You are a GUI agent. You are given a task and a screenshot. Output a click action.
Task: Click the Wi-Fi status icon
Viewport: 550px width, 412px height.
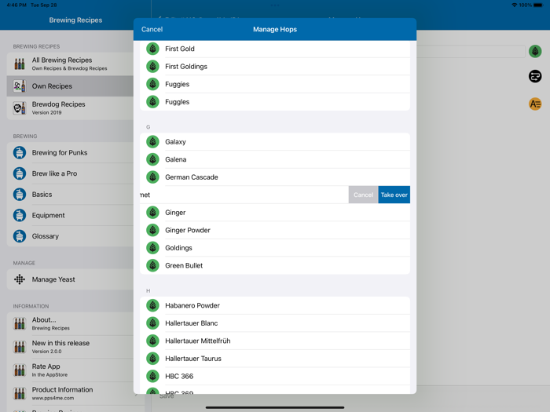point(514,5)
